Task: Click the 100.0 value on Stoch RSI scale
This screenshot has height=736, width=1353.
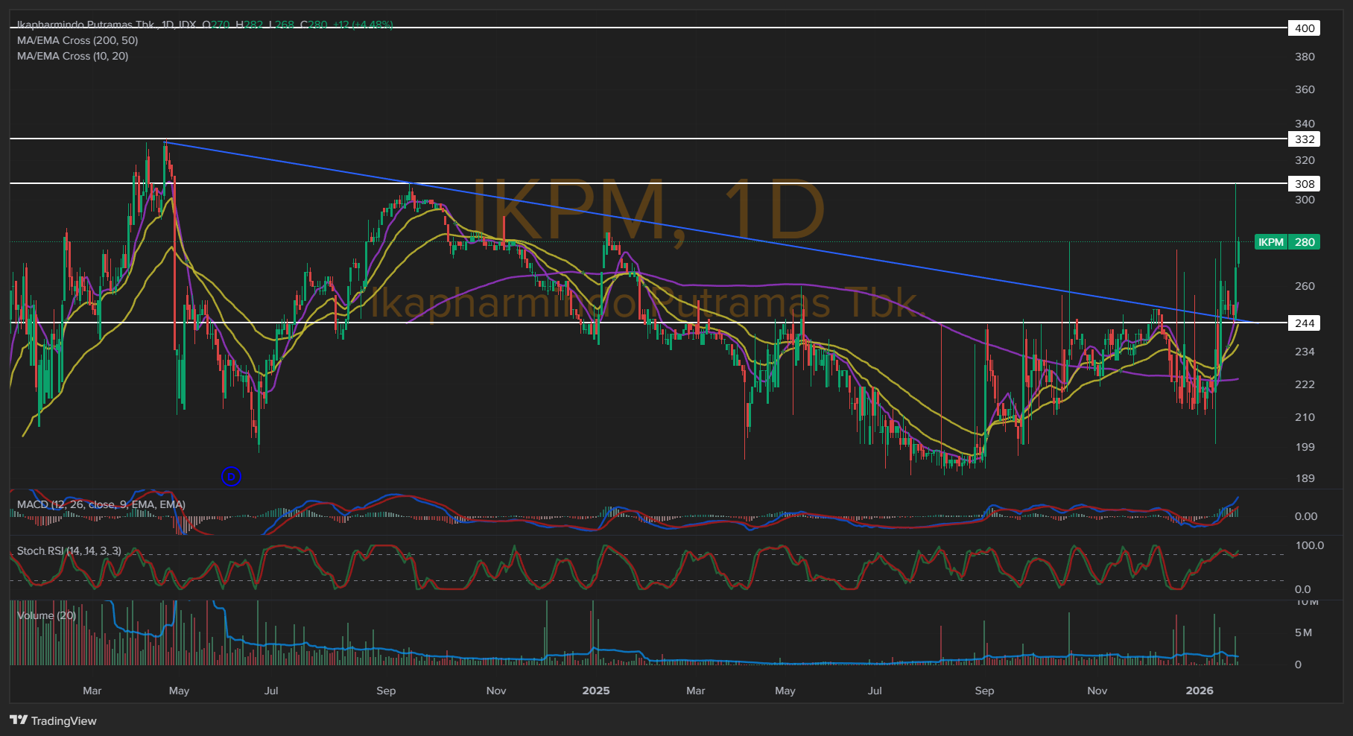Action: pos(1309,545)
